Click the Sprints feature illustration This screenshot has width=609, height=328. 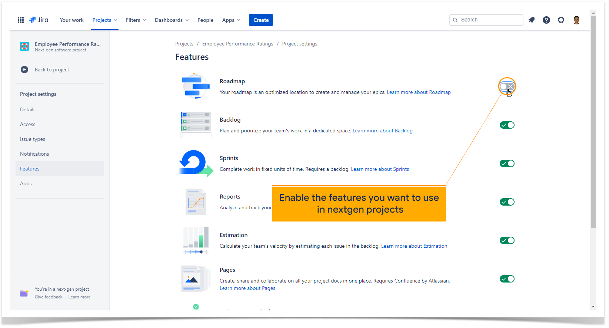pos(196,163)
